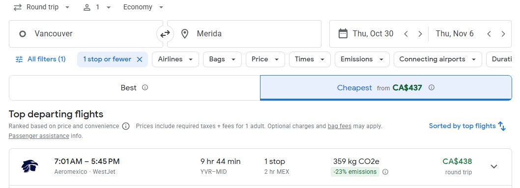Select the Cheapest tab
520x188 pixels.
pyautogui.click(x=386, y=88)
